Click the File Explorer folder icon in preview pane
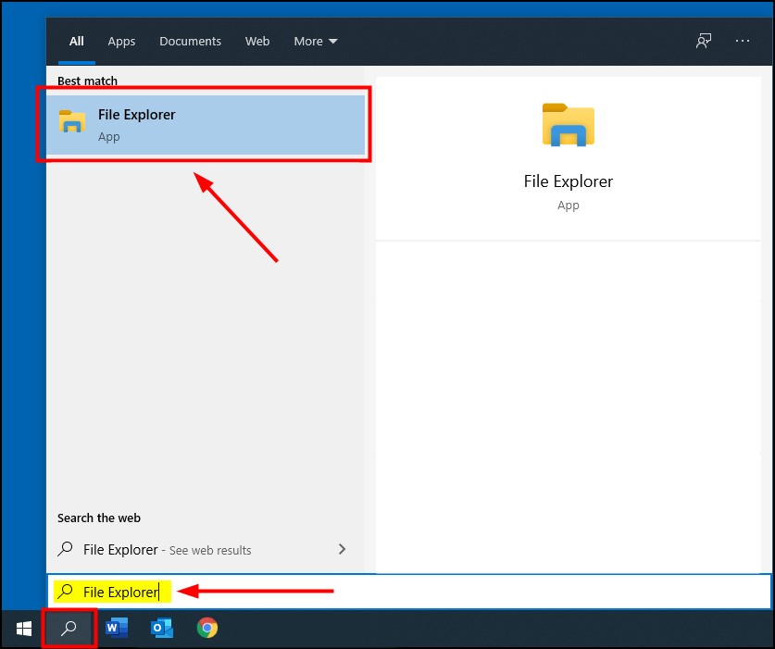 click(568, 123)
